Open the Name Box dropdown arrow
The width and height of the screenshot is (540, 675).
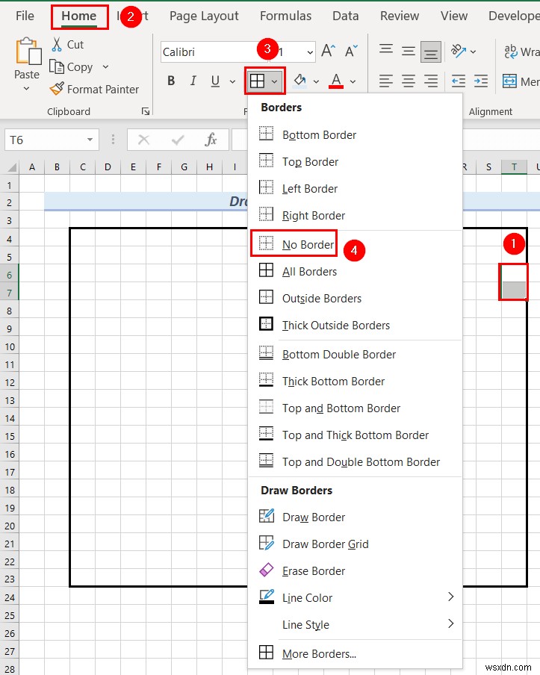tap(90, 140)
